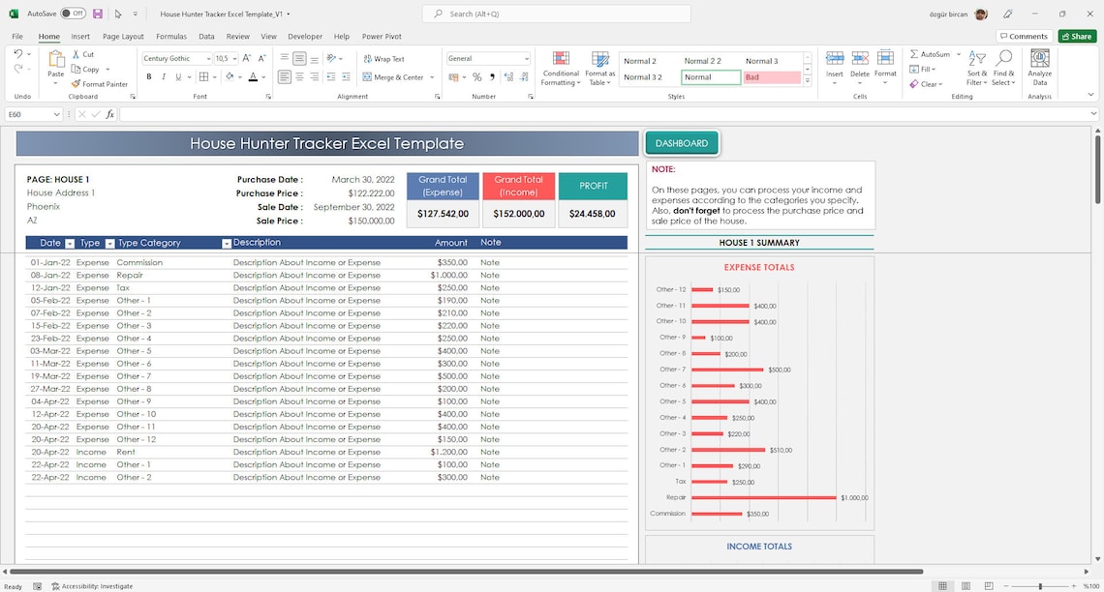1104x592 pixels.
Task: Open the Date column filter dropdown
Action: tap(68, 243)
